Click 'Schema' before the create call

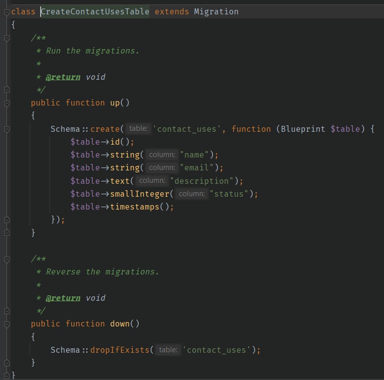click(65, 129)
